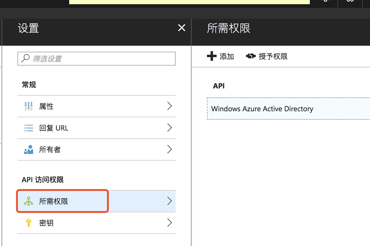Click the magnifier icon in the filter box
Image resolution: width=370 pixels, height=246 pixels.
[25, 59]
